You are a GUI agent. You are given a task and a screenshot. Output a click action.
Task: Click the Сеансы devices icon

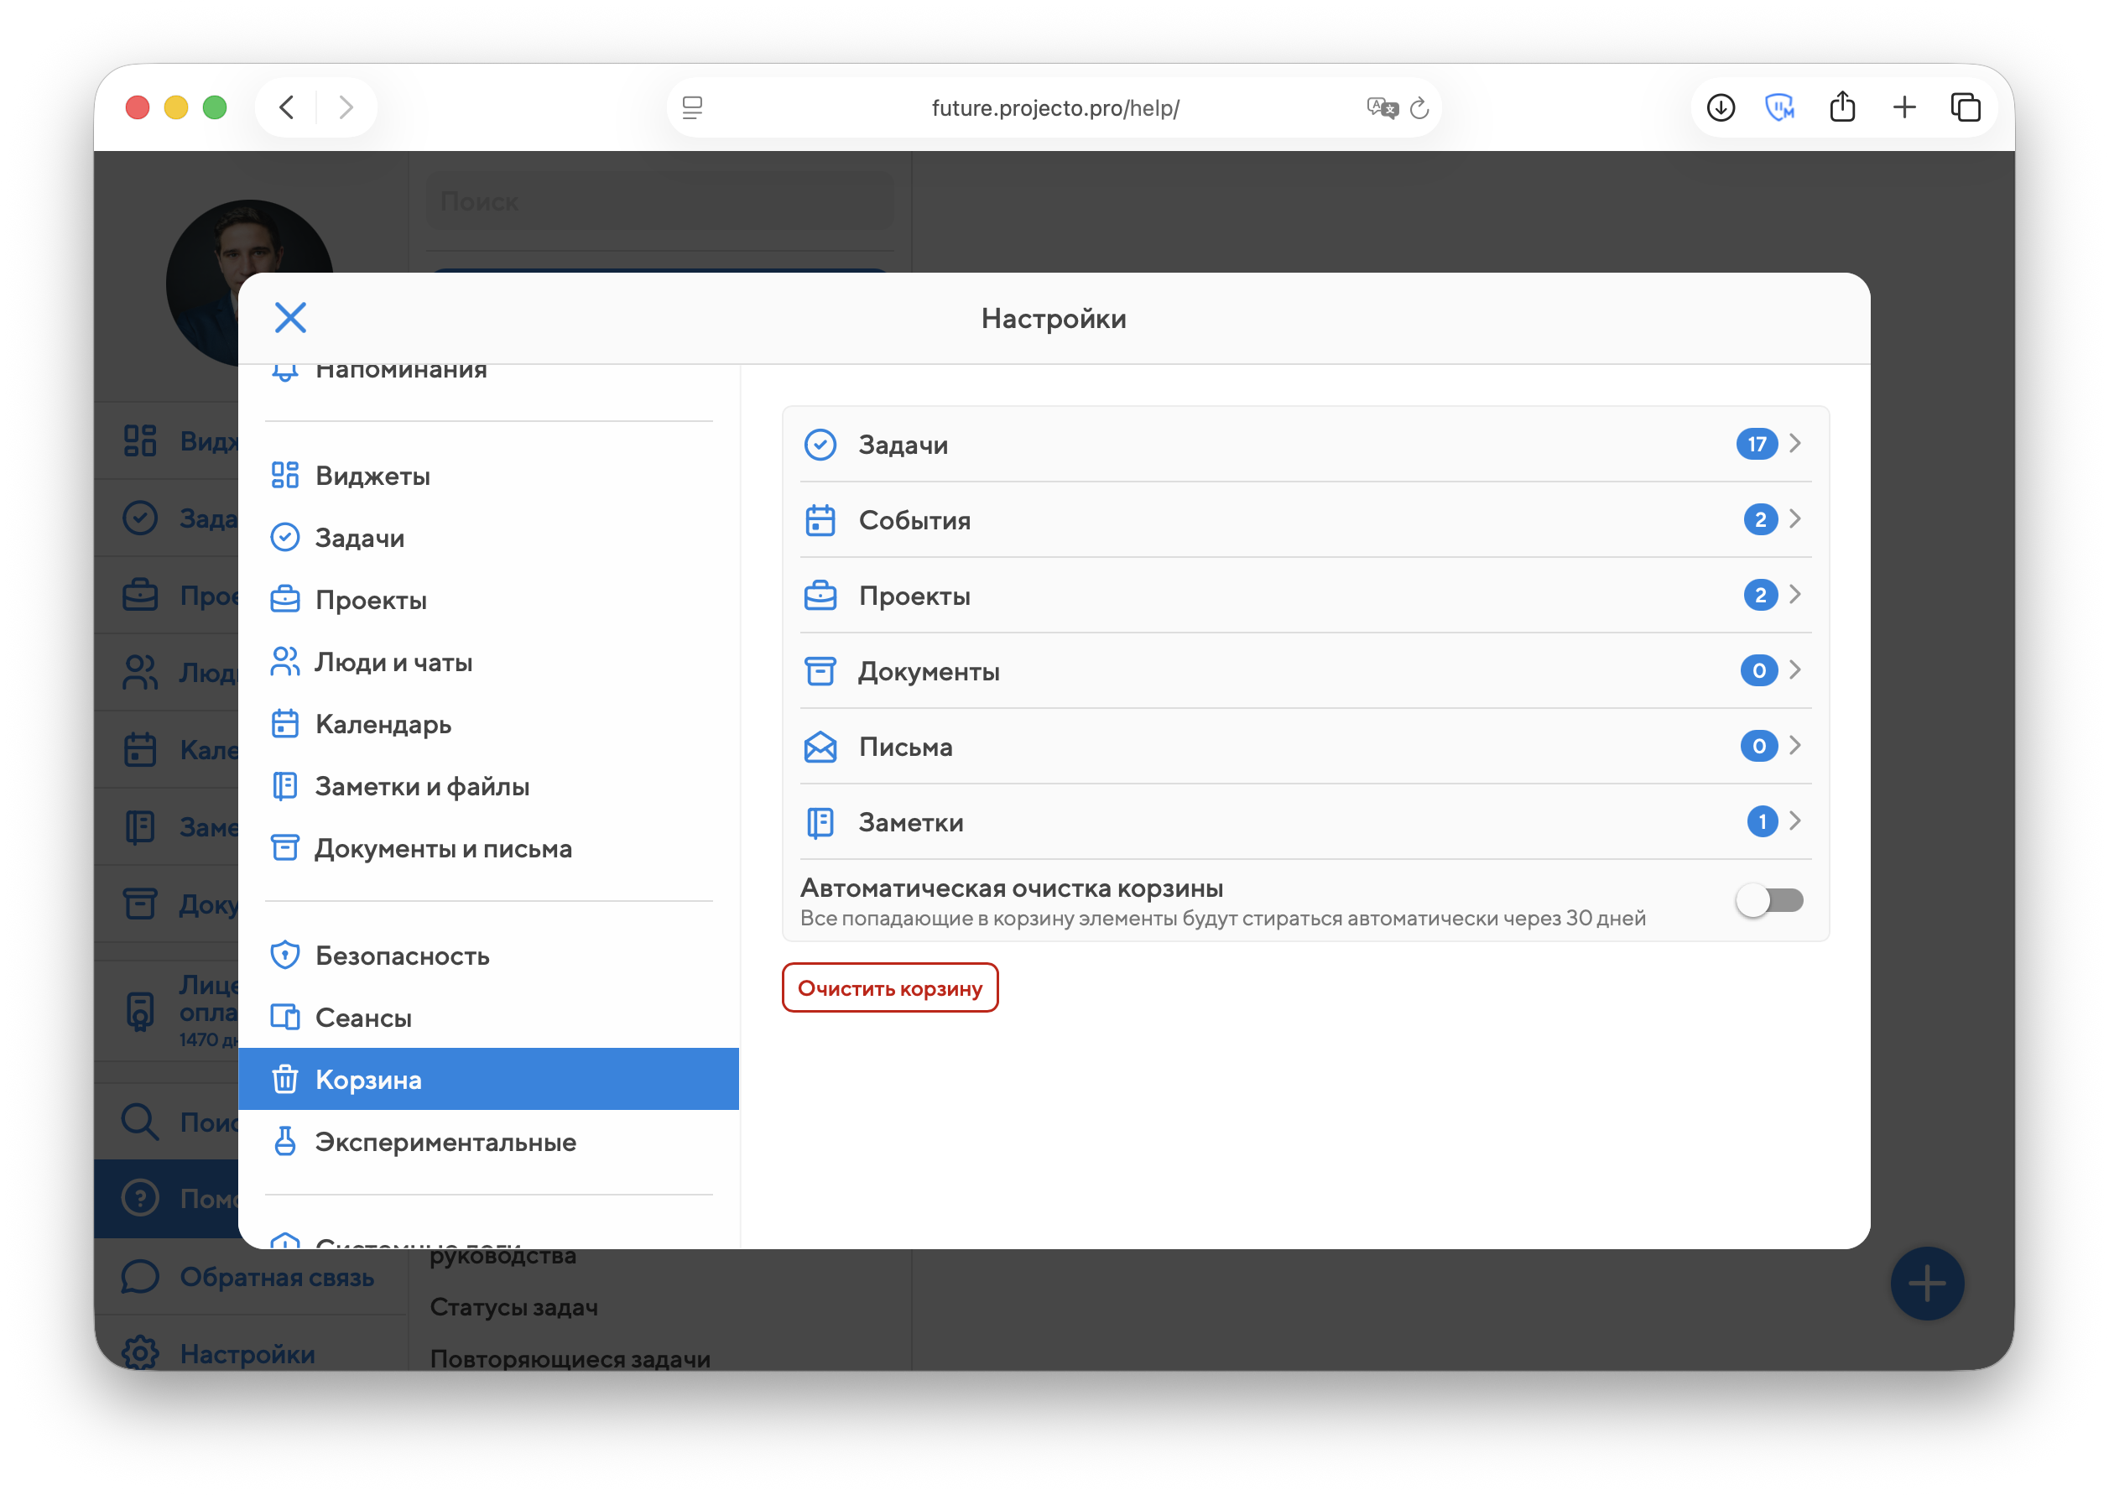point(285,1018)
